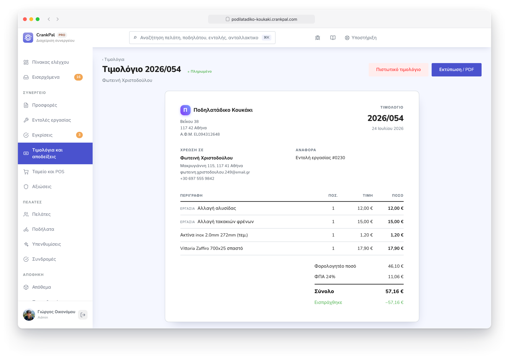Click the Εγκρίσεις checkmark icon
The height and width of the screenshot is (360, 509).
(x=26, y=135)
